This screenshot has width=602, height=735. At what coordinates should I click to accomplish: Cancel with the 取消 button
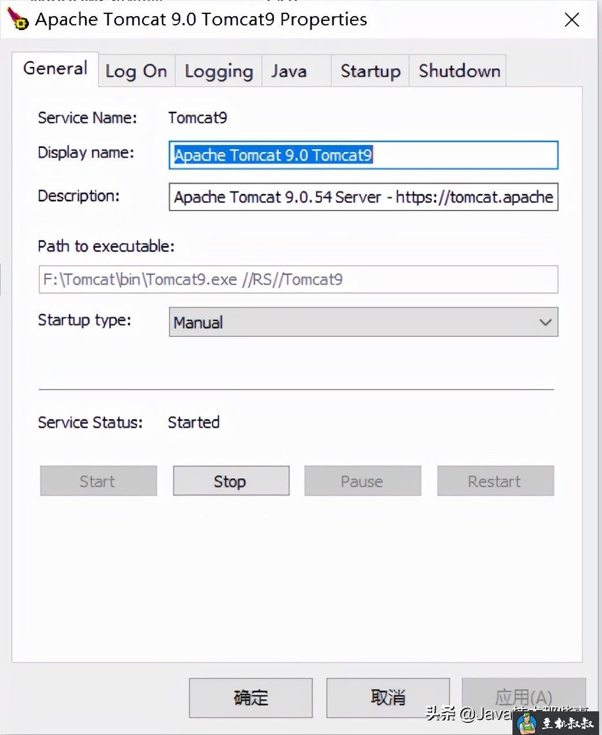tap(388, 697)
